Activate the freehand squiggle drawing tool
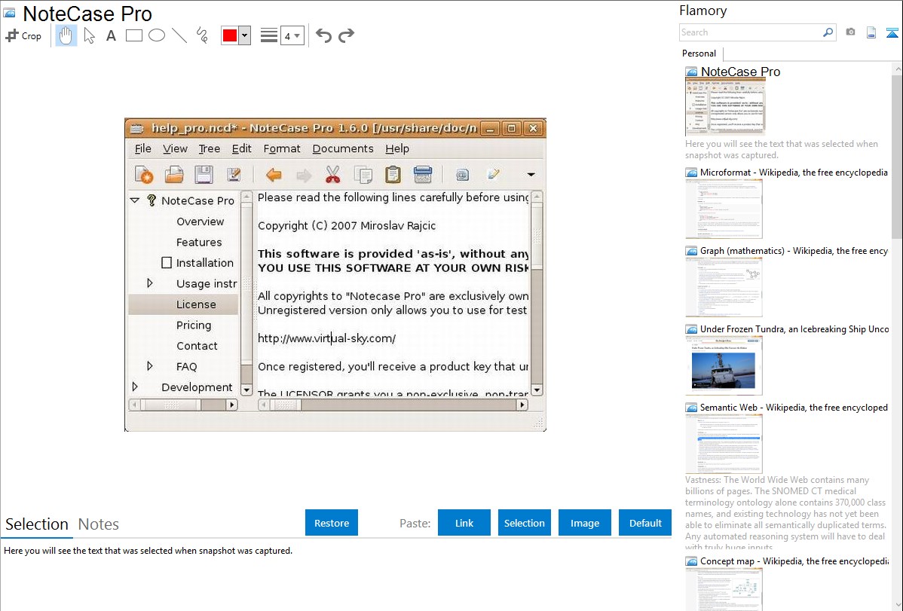 pos(202,35)
